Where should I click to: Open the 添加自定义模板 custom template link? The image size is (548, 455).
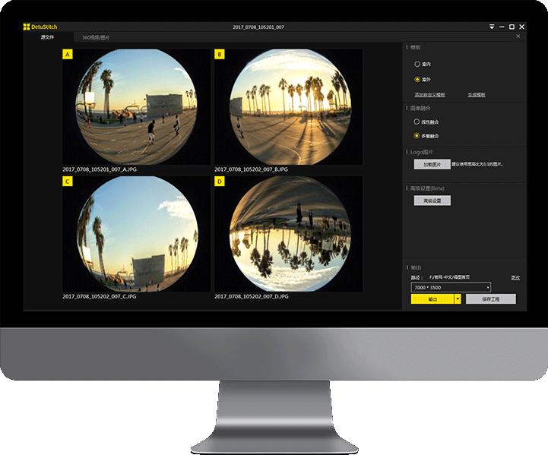430,95
